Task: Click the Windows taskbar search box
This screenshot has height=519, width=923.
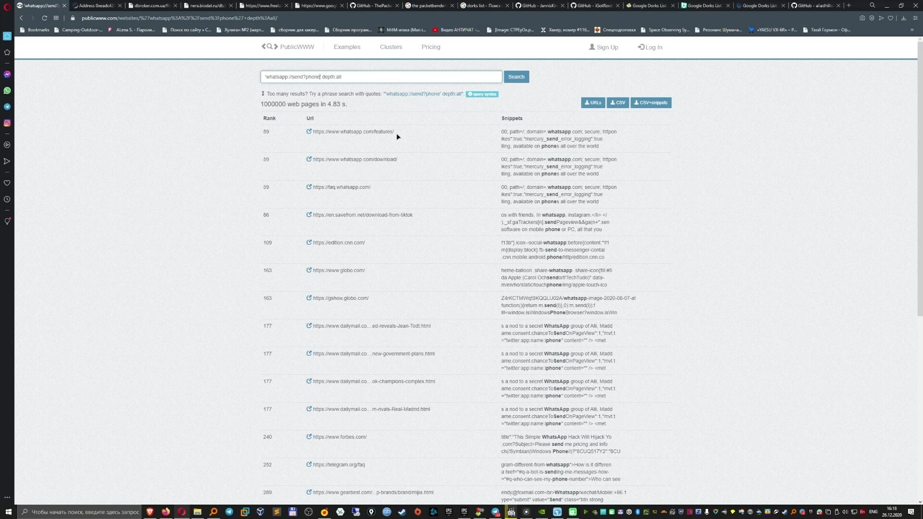Action: 79,512
